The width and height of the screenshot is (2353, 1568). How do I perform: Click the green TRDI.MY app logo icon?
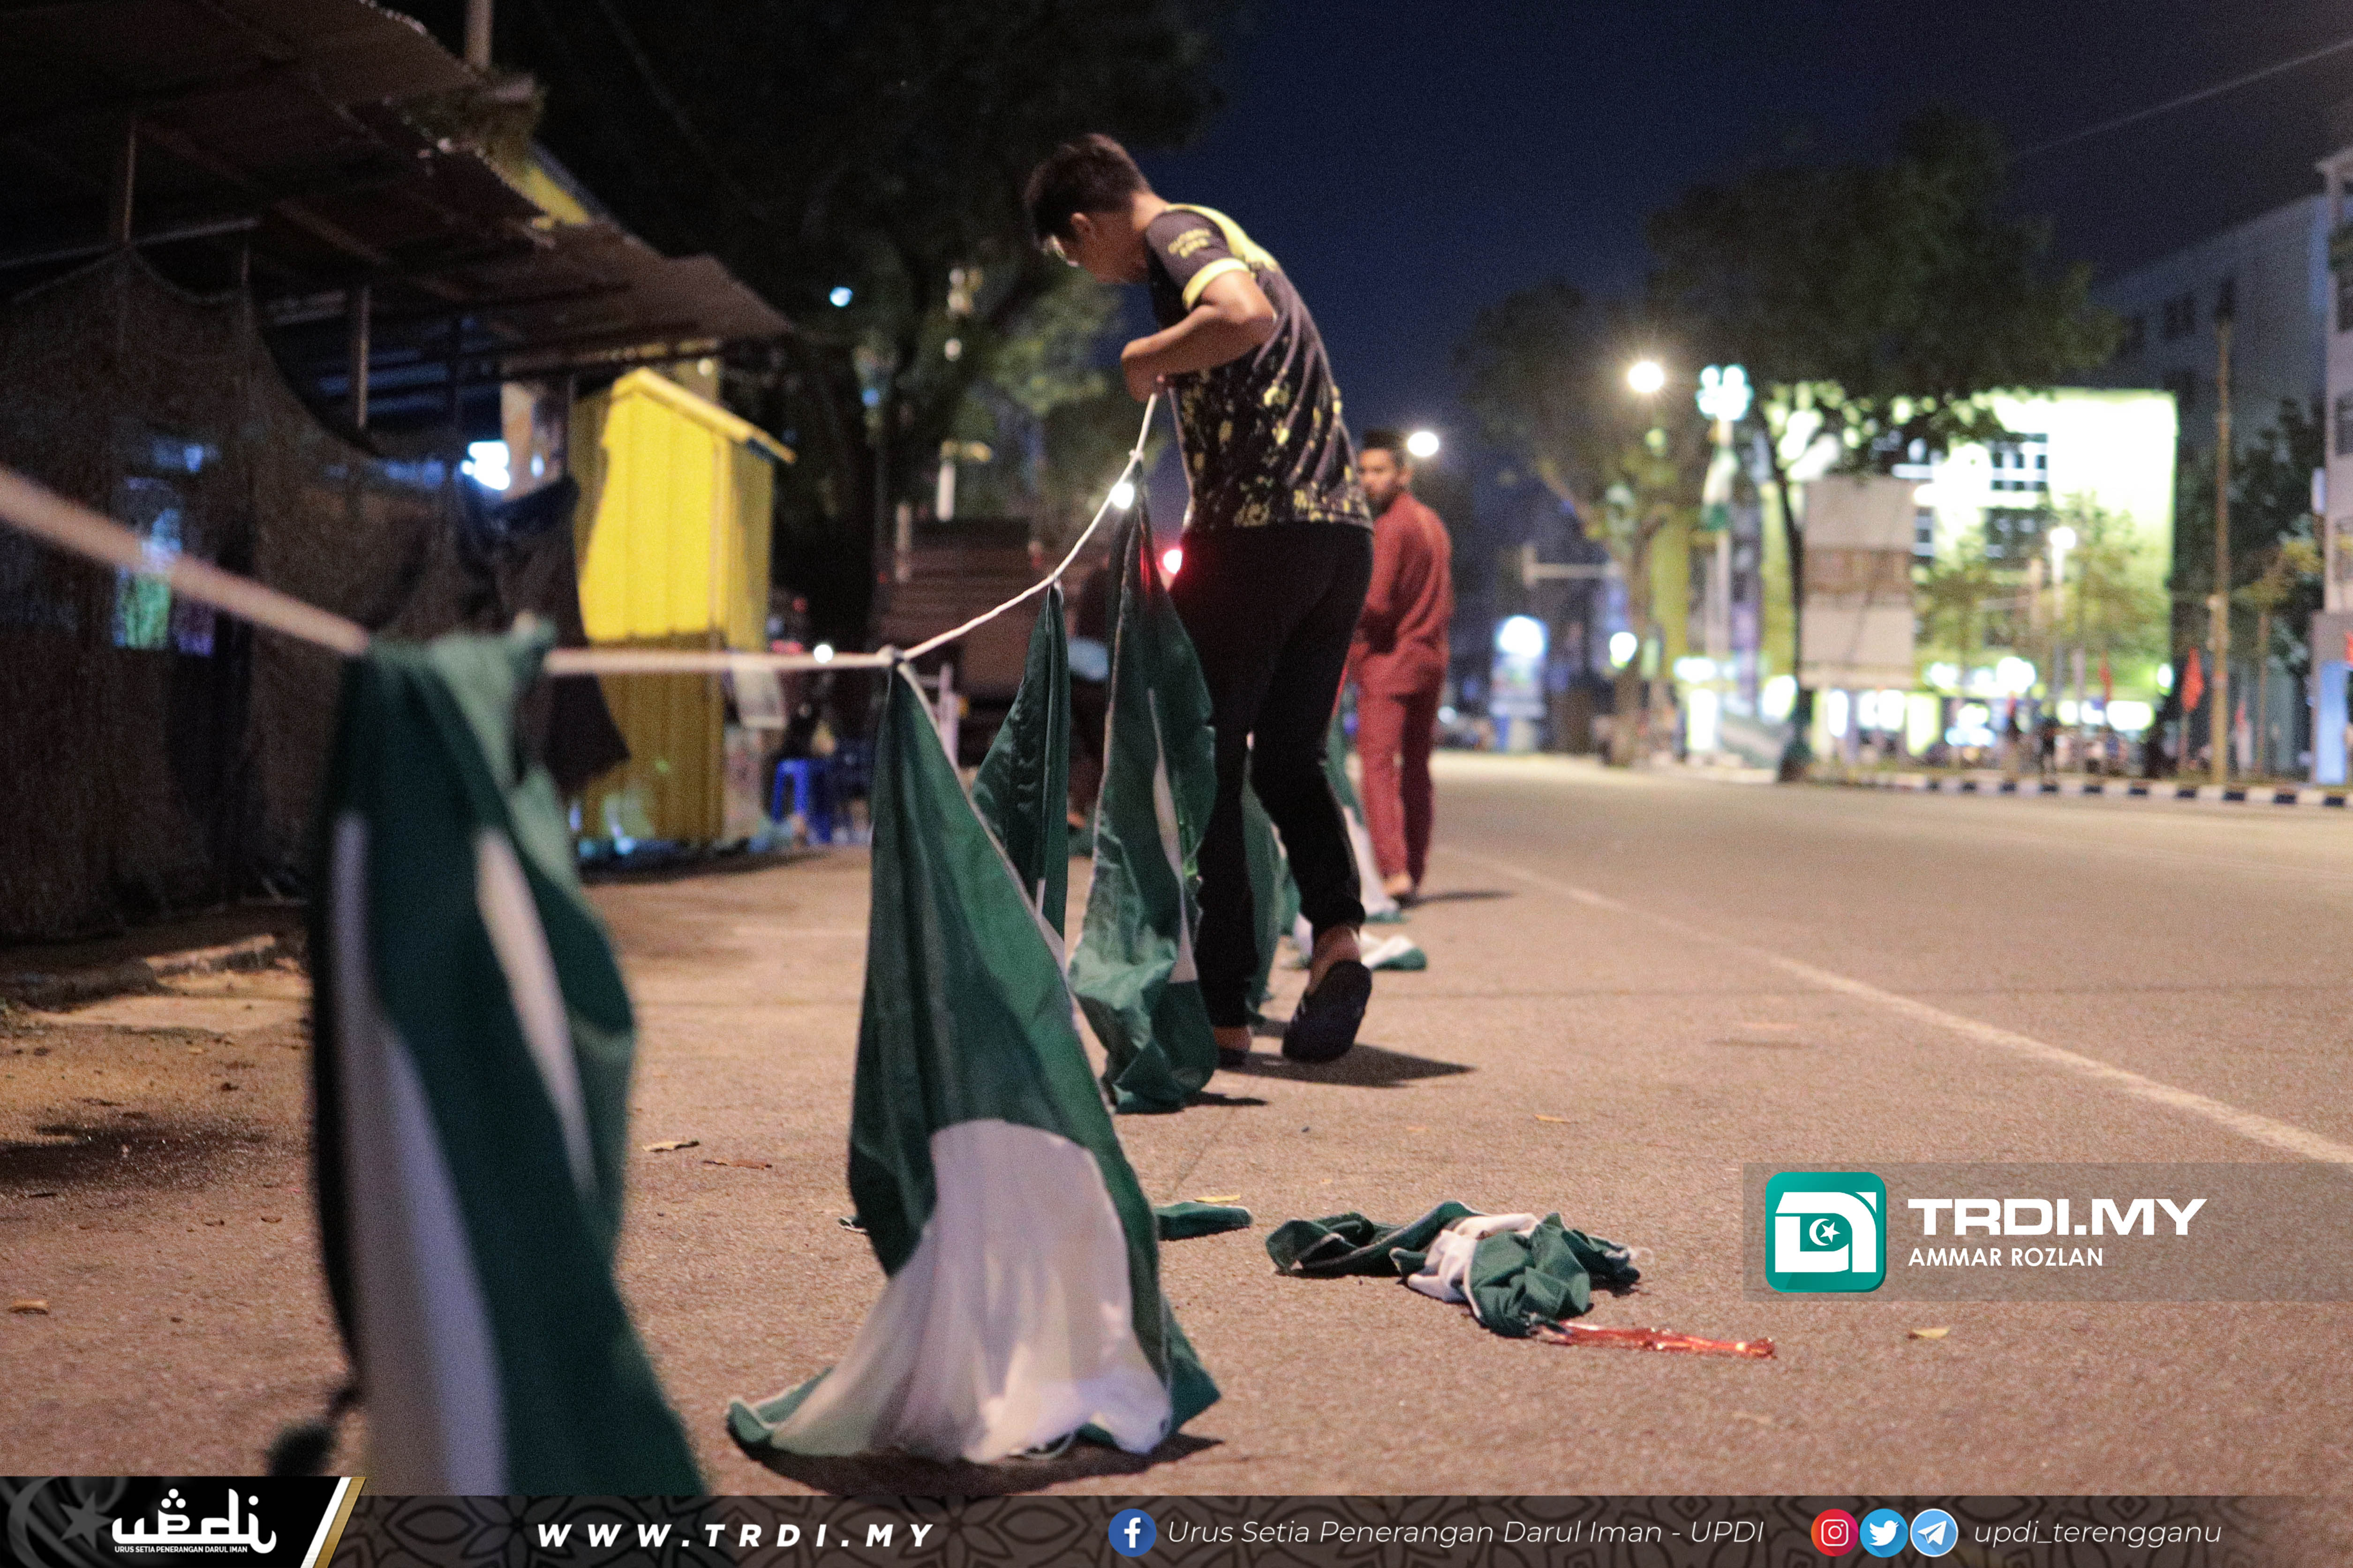[x=1825, y=1233]
